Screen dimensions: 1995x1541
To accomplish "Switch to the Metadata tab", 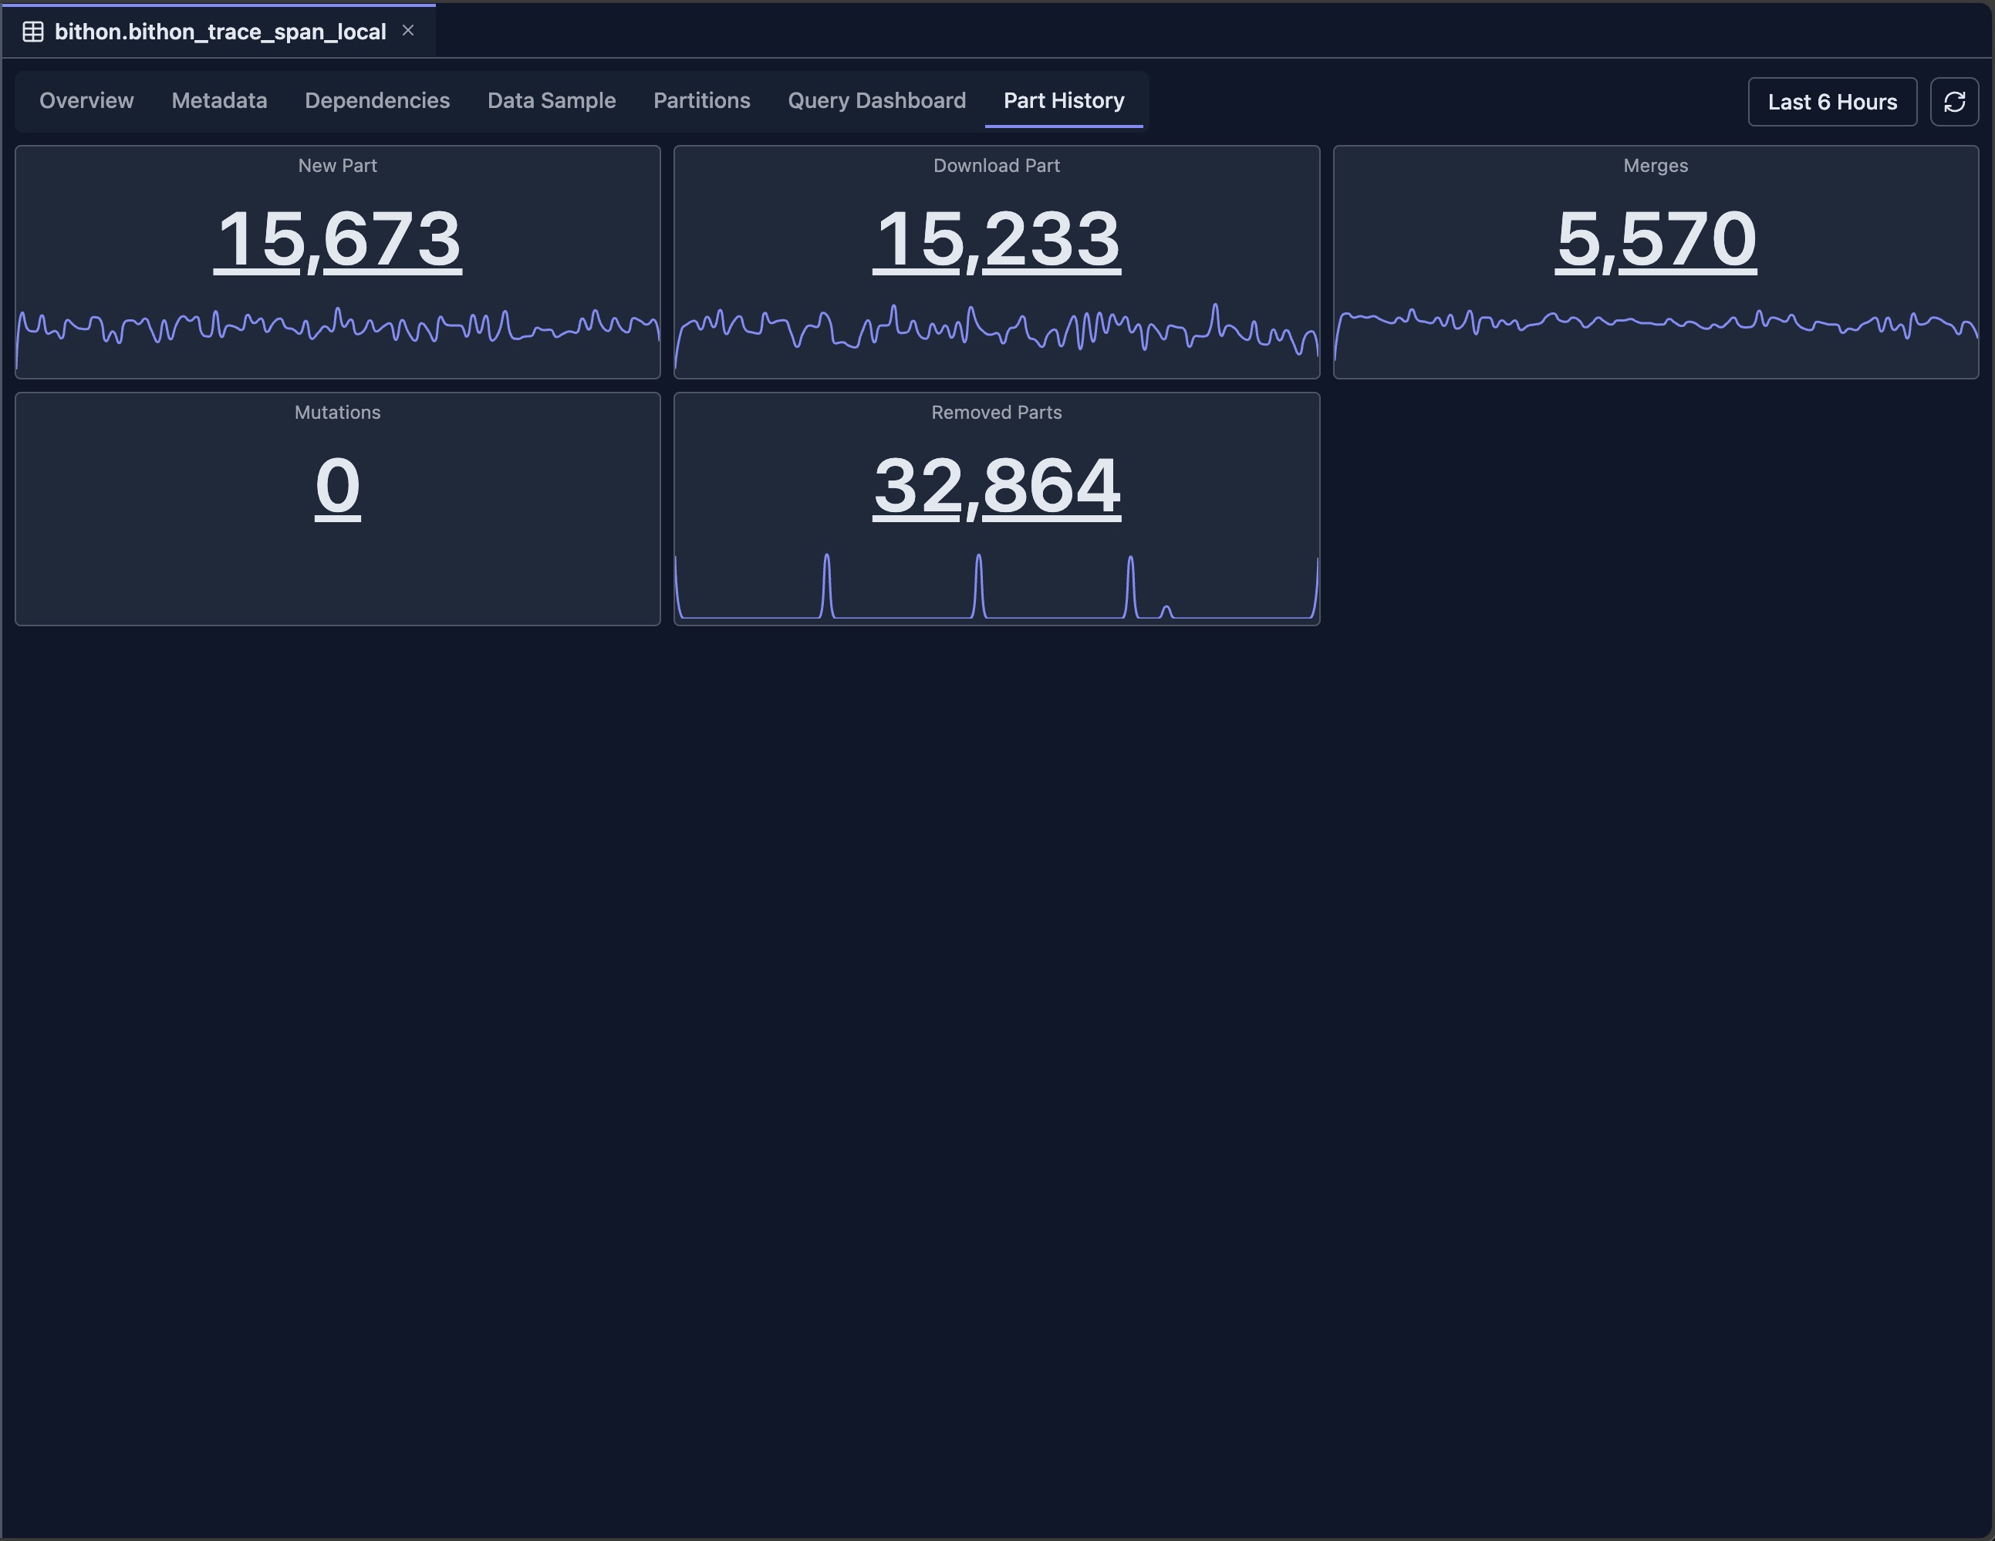I will pos(218,100).
